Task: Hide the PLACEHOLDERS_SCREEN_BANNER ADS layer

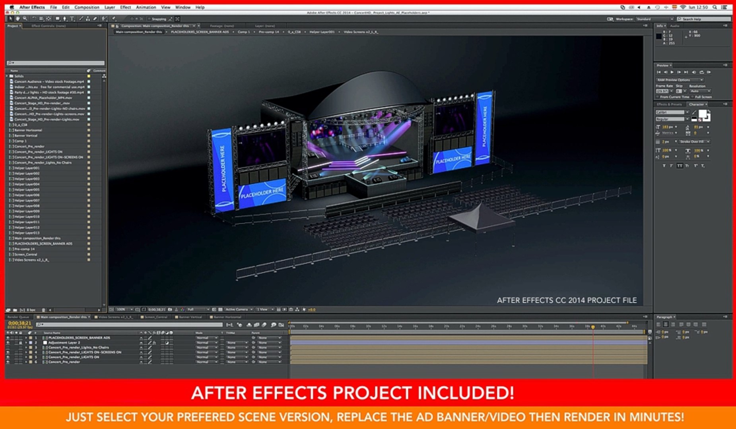Action: click(8, 338)
